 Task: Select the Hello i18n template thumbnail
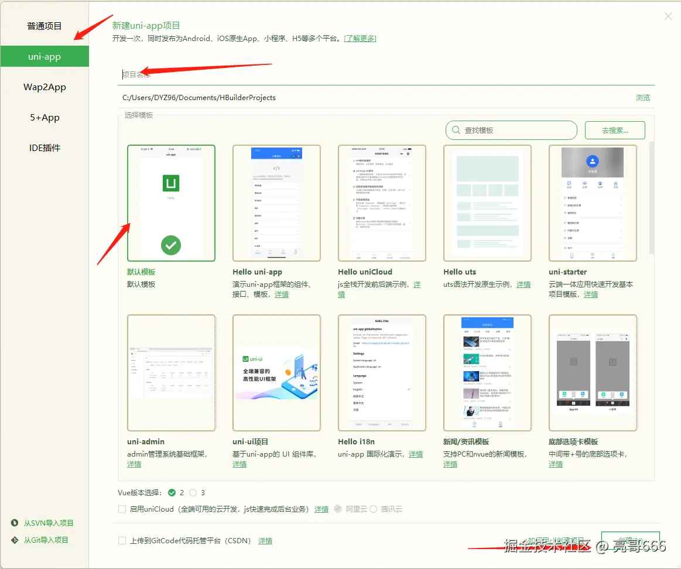(382, 373)
